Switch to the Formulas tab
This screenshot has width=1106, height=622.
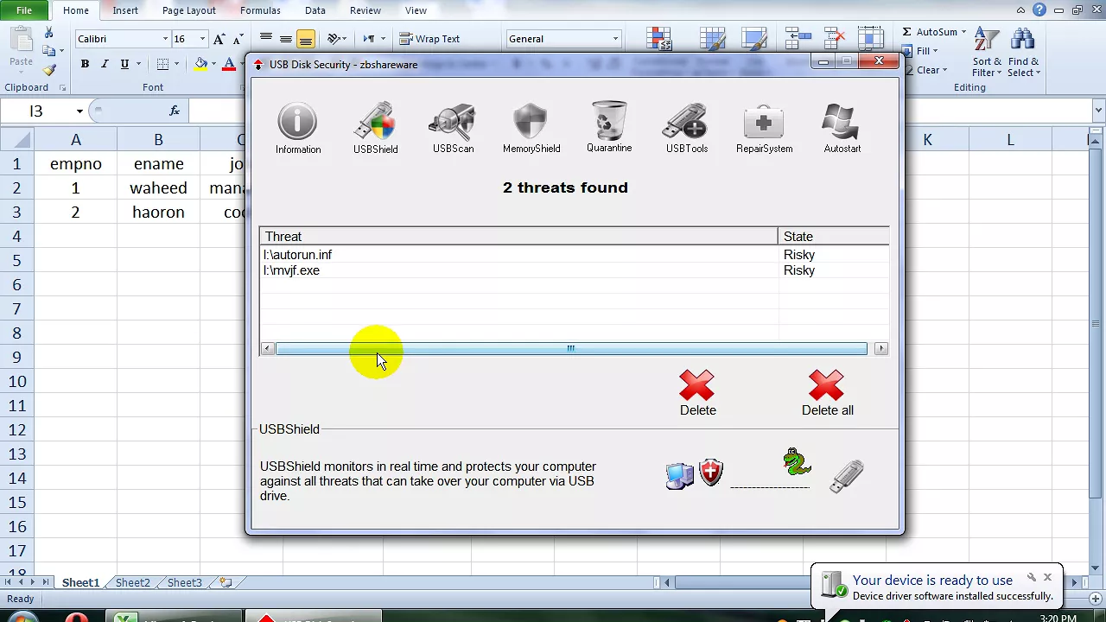click(260, 10)
